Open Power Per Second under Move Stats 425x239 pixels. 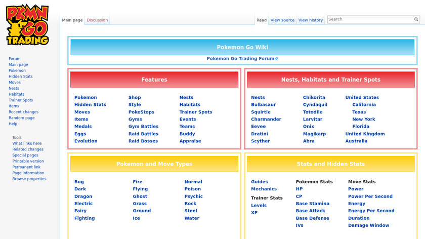[370, 196]
